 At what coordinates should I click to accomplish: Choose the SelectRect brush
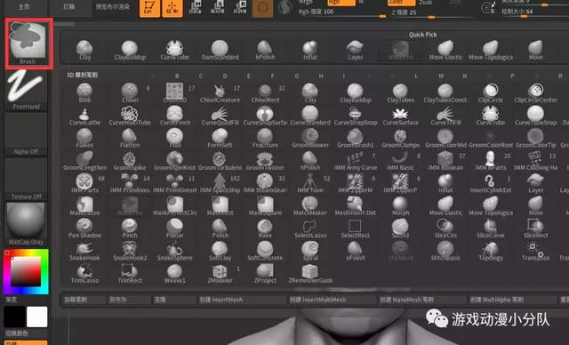pos(356,229)
